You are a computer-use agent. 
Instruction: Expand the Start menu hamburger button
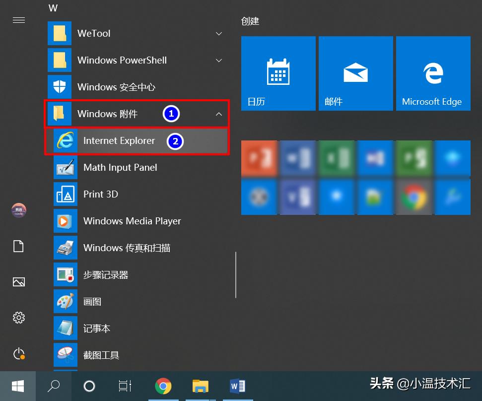pyautogui.click(x=19, y=20)
